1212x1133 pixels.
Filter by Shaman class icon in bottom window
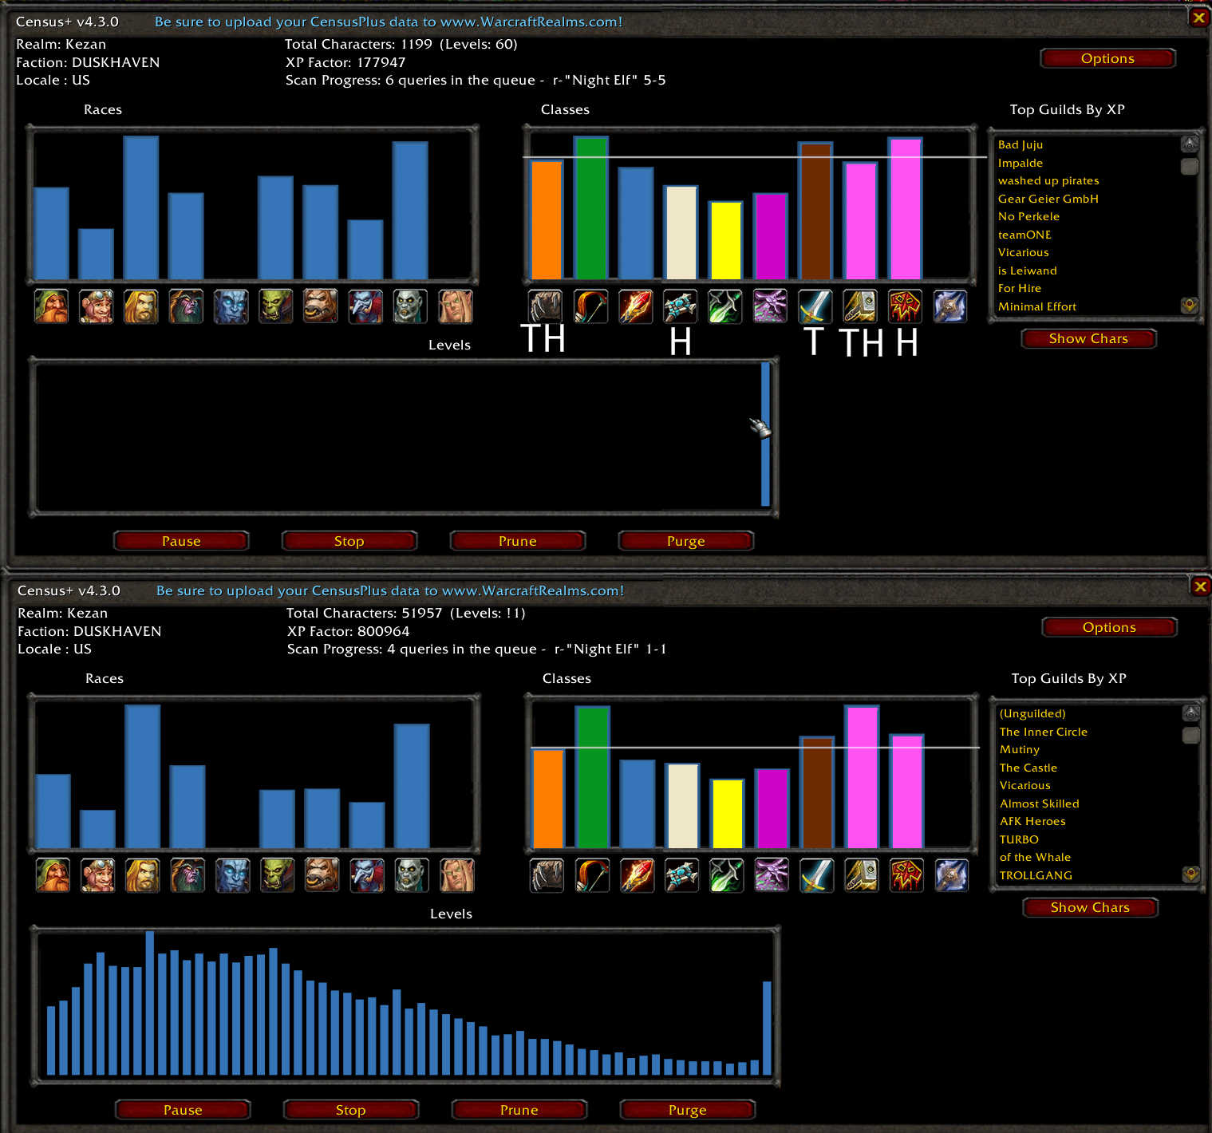(x=906, y=875)
